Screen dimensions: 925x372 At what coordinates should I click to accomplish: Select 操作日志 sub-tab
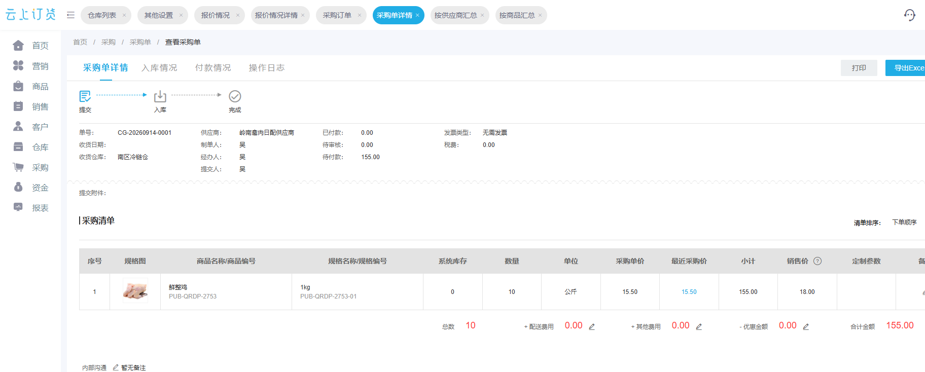(267, 68)
